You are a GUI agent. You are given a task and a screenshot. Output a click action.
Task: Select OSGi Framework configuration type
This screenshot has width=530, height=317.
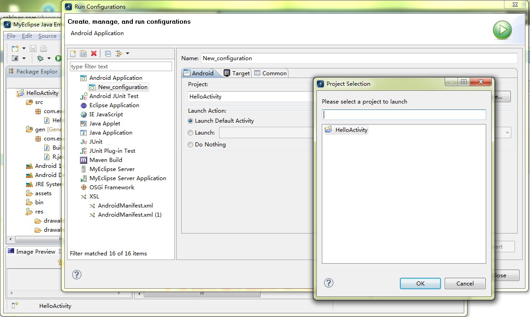pos(111,187)
